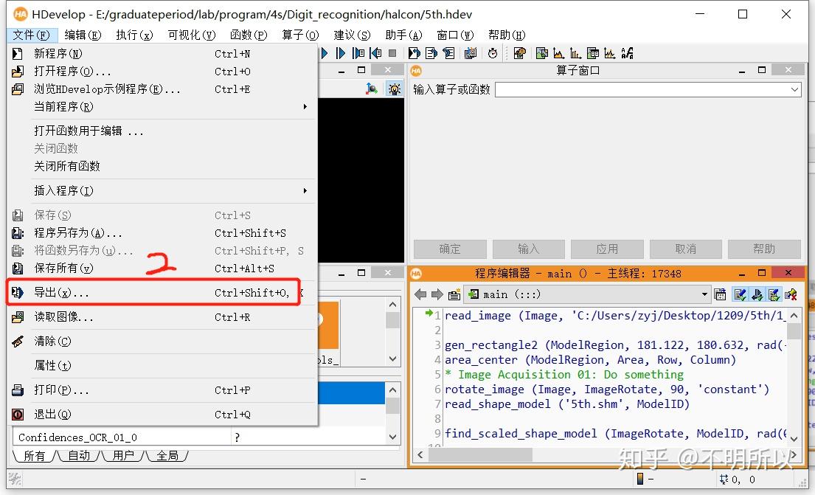Viewport: 815px width, 495px height.
Task: Open the Feature Histogram tool icon
Action: tap(575, 53)
